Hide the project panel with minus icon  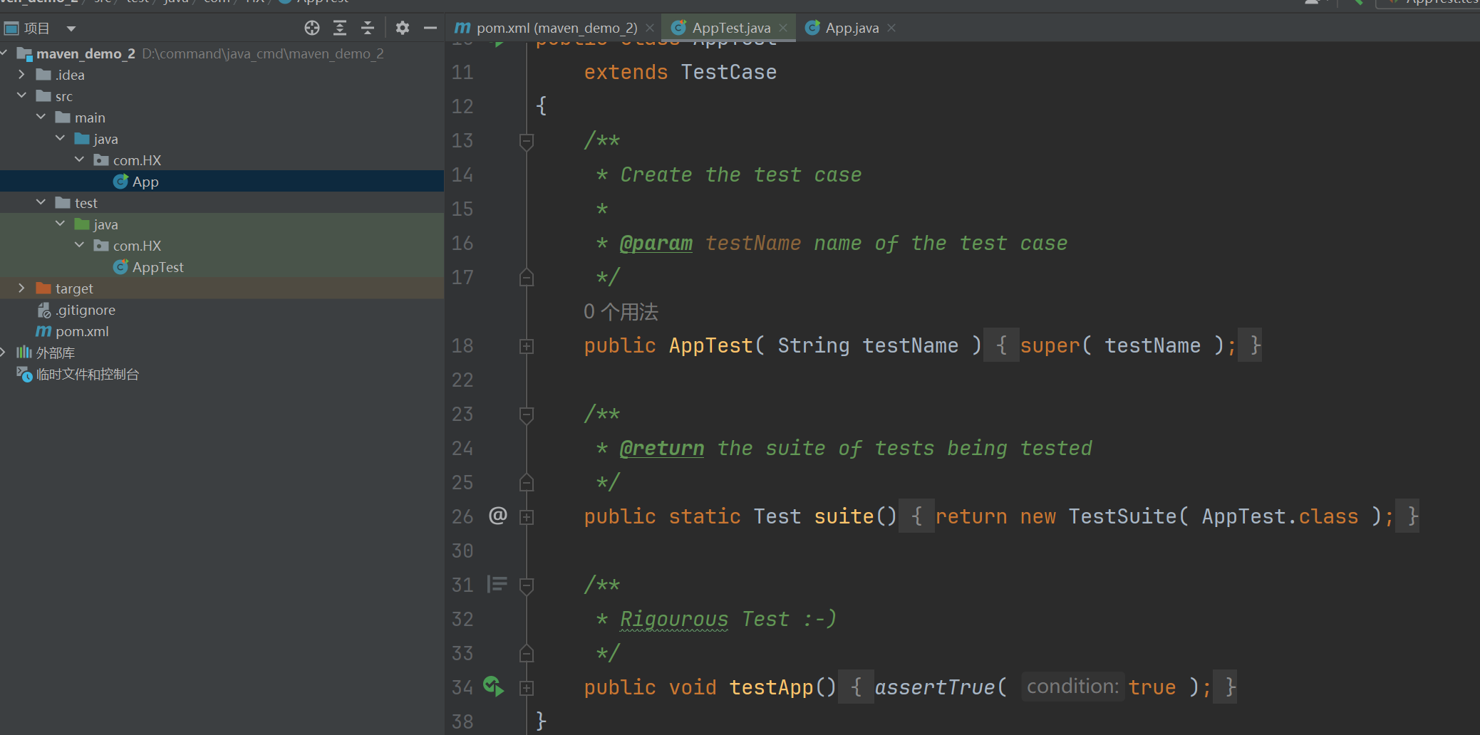click(430, 28)
